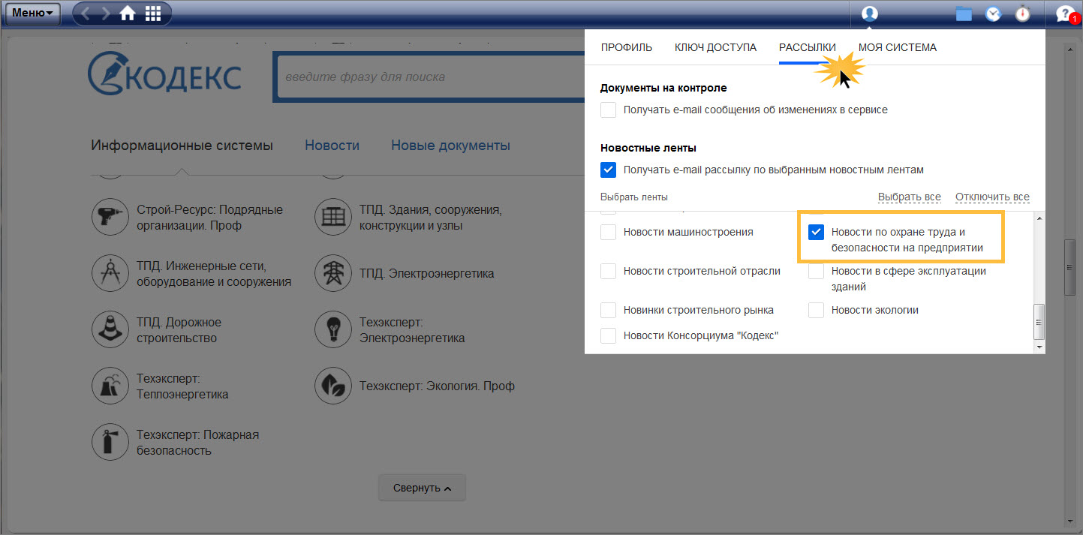Viewport: 1083px width, 535px height.
Task: Click the Выбрать все link
Action: (x=909, y=197)
